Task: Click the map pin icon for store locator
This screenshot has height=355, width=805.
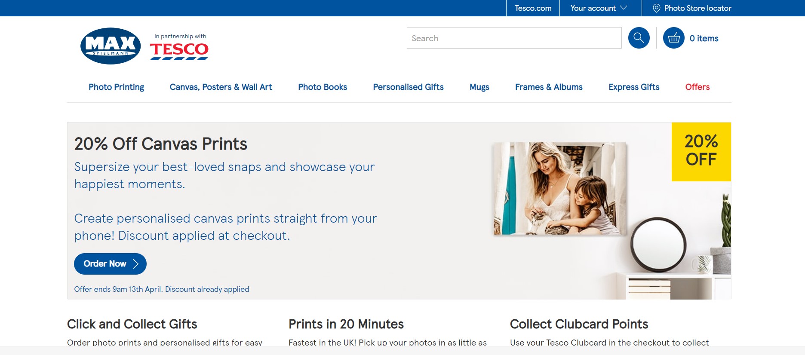Action: coord(656,8)
